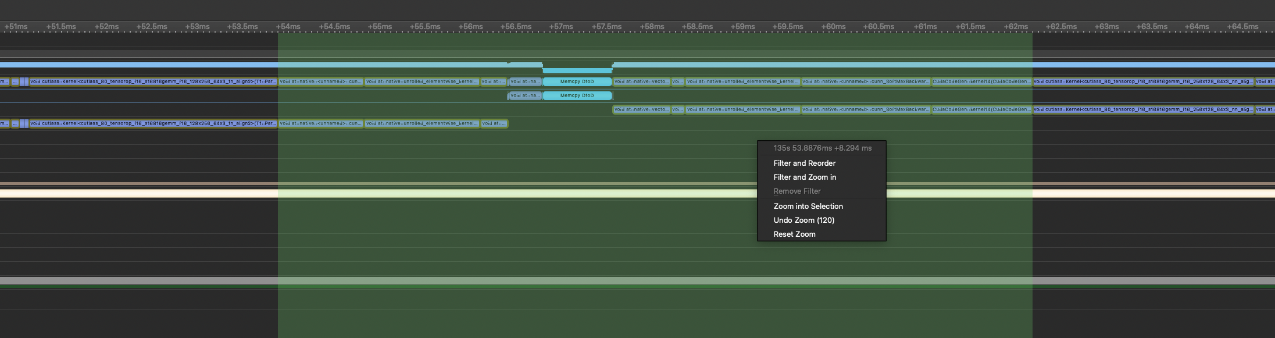Select the at::native::vecto kernel in the third row
This screenshot has width=1275, height=338.
(x=642, y=109)
